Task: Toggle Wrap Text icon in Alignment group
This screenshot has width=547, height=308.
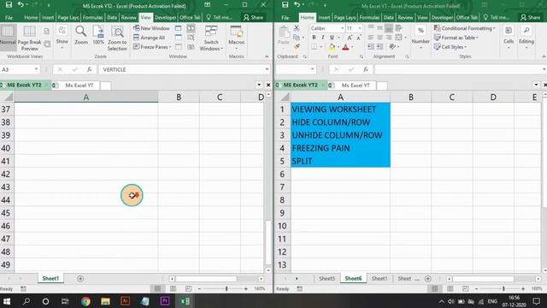Action: click(398, 28)
